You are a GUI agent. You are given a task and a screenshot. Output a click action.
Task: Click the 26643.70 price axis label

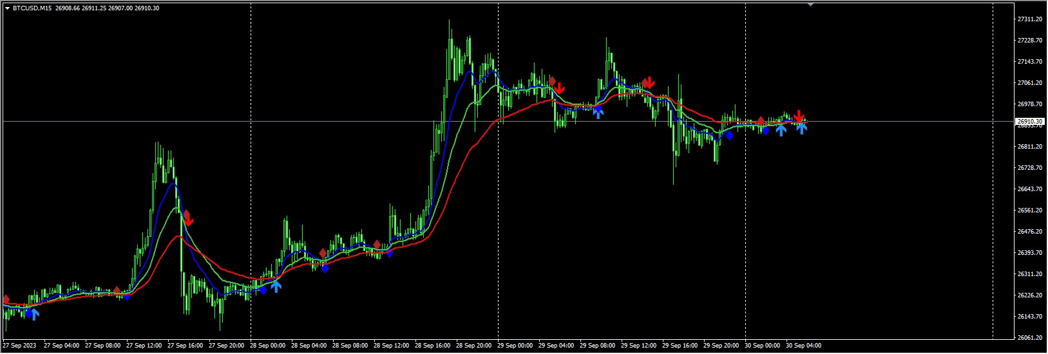point(1029,189)
